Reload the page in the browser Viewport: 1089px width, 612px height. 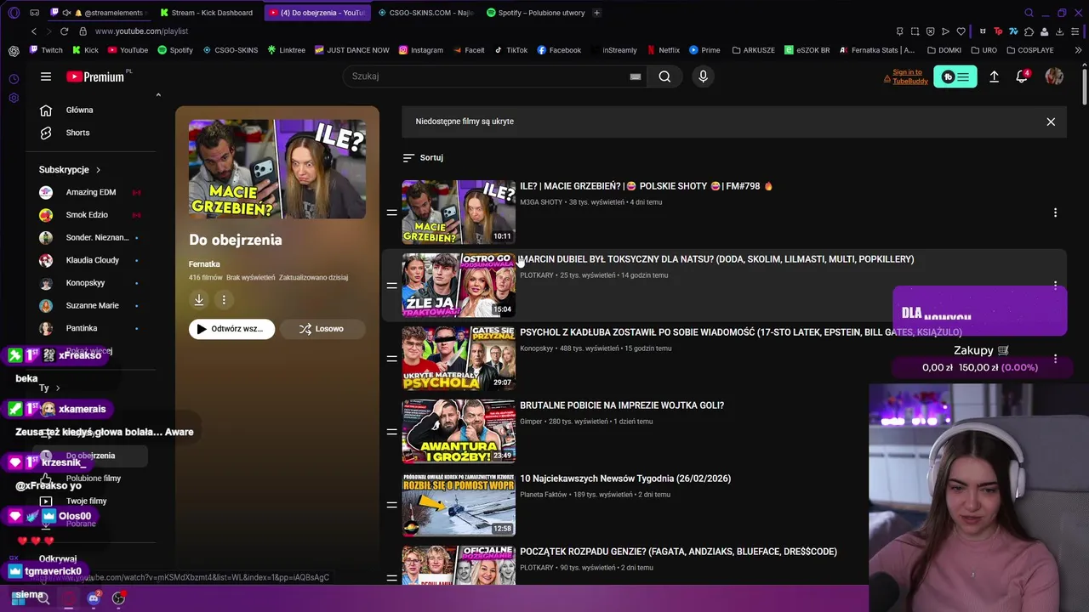click(65, 31)
